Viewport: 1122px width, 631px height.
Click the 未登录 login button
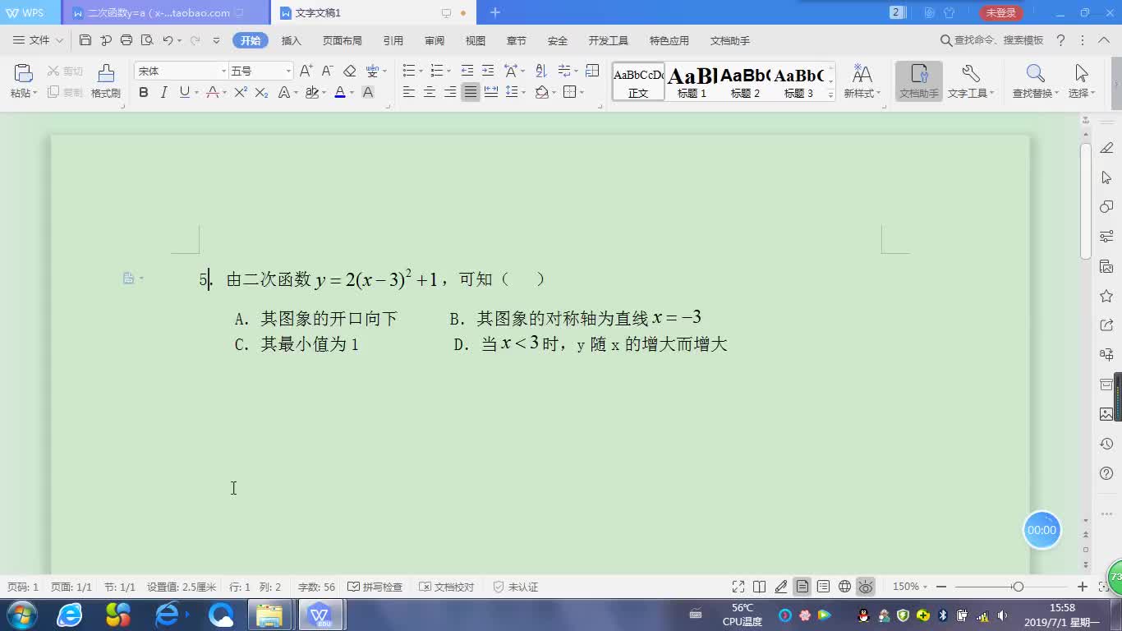click(x=1001, y=13)
